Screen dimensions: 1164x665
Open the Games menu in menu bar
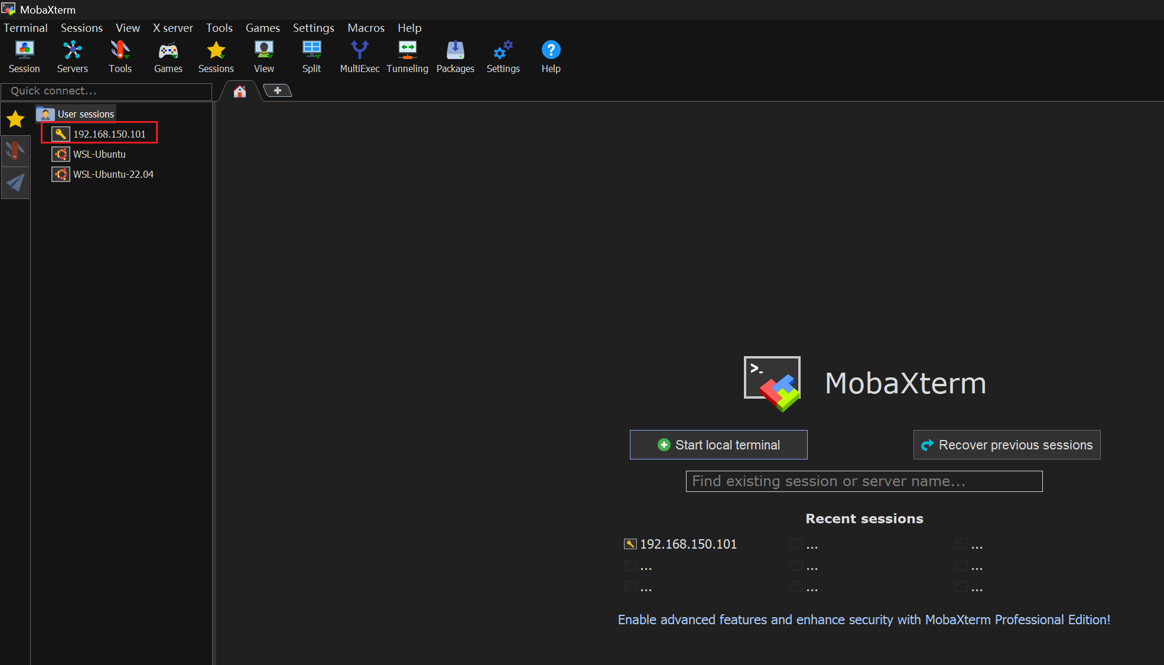263,28
